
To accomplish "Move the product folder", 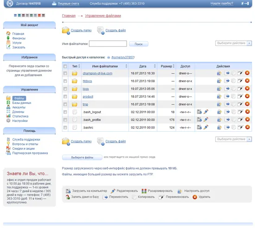I will click(227, 96).
